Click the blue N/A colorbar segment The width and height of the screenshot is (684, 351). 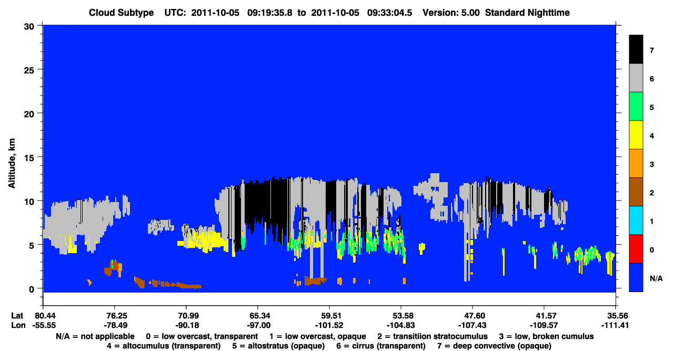click(636, 277)
